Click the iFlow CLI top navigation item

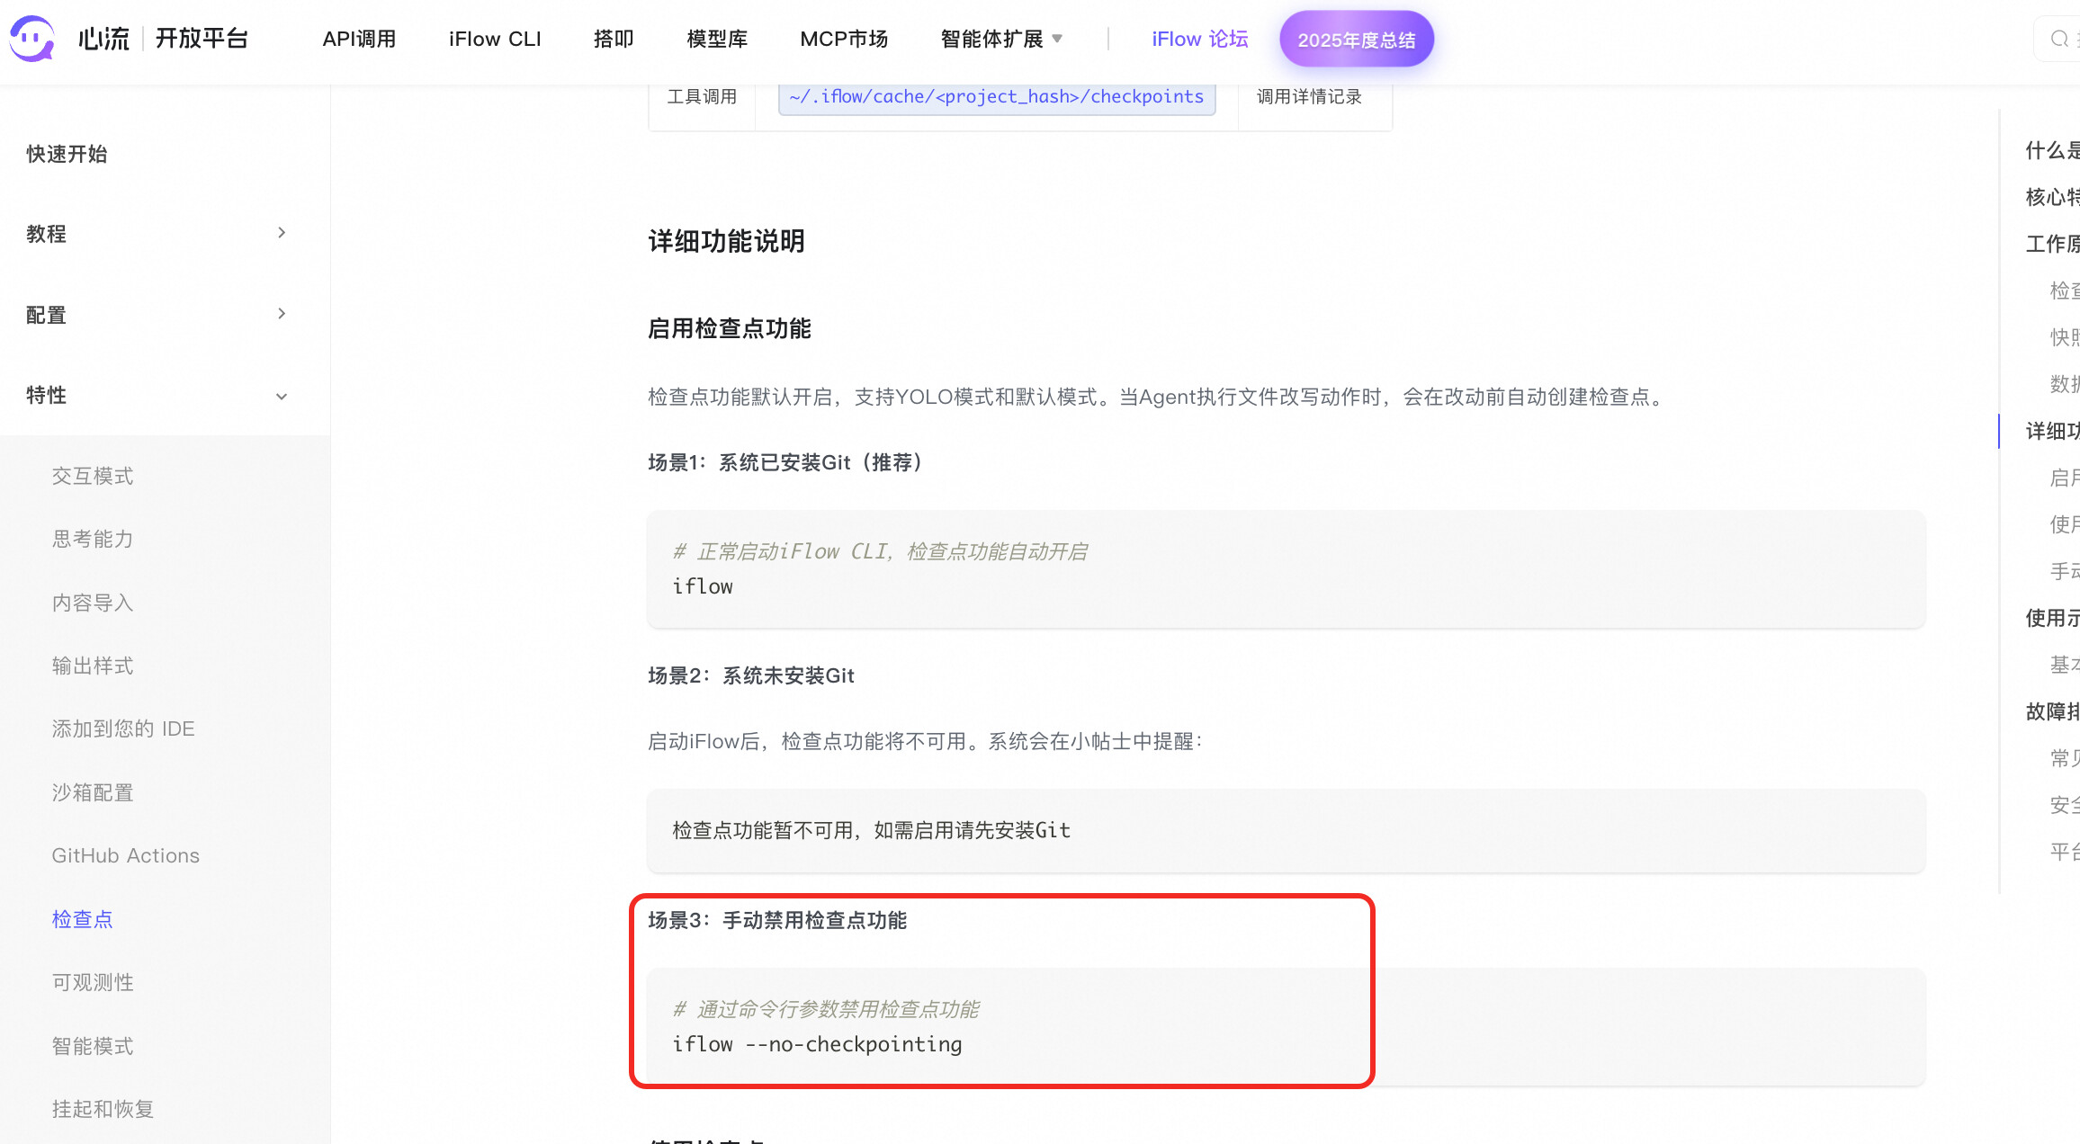495,39
